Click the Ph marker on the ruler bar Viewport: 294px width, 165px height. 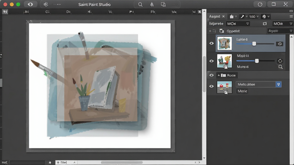point(153,12)
